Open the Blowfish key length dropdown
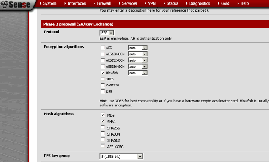Viewport: 269px width, 162px height. pos(138,73)
